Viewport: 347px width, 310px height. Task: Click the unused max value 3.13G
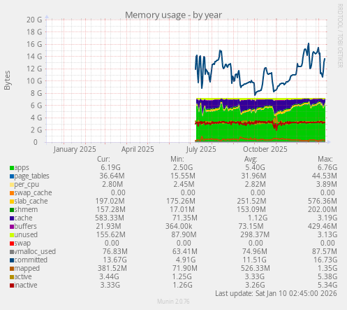coord(327,234)
